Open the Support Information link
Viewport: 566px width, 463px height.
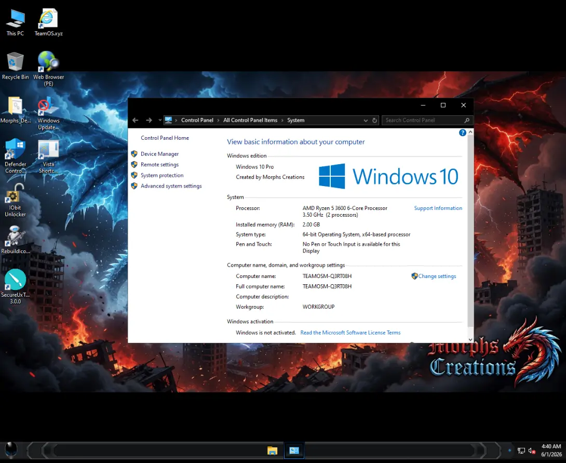[438, 208]
